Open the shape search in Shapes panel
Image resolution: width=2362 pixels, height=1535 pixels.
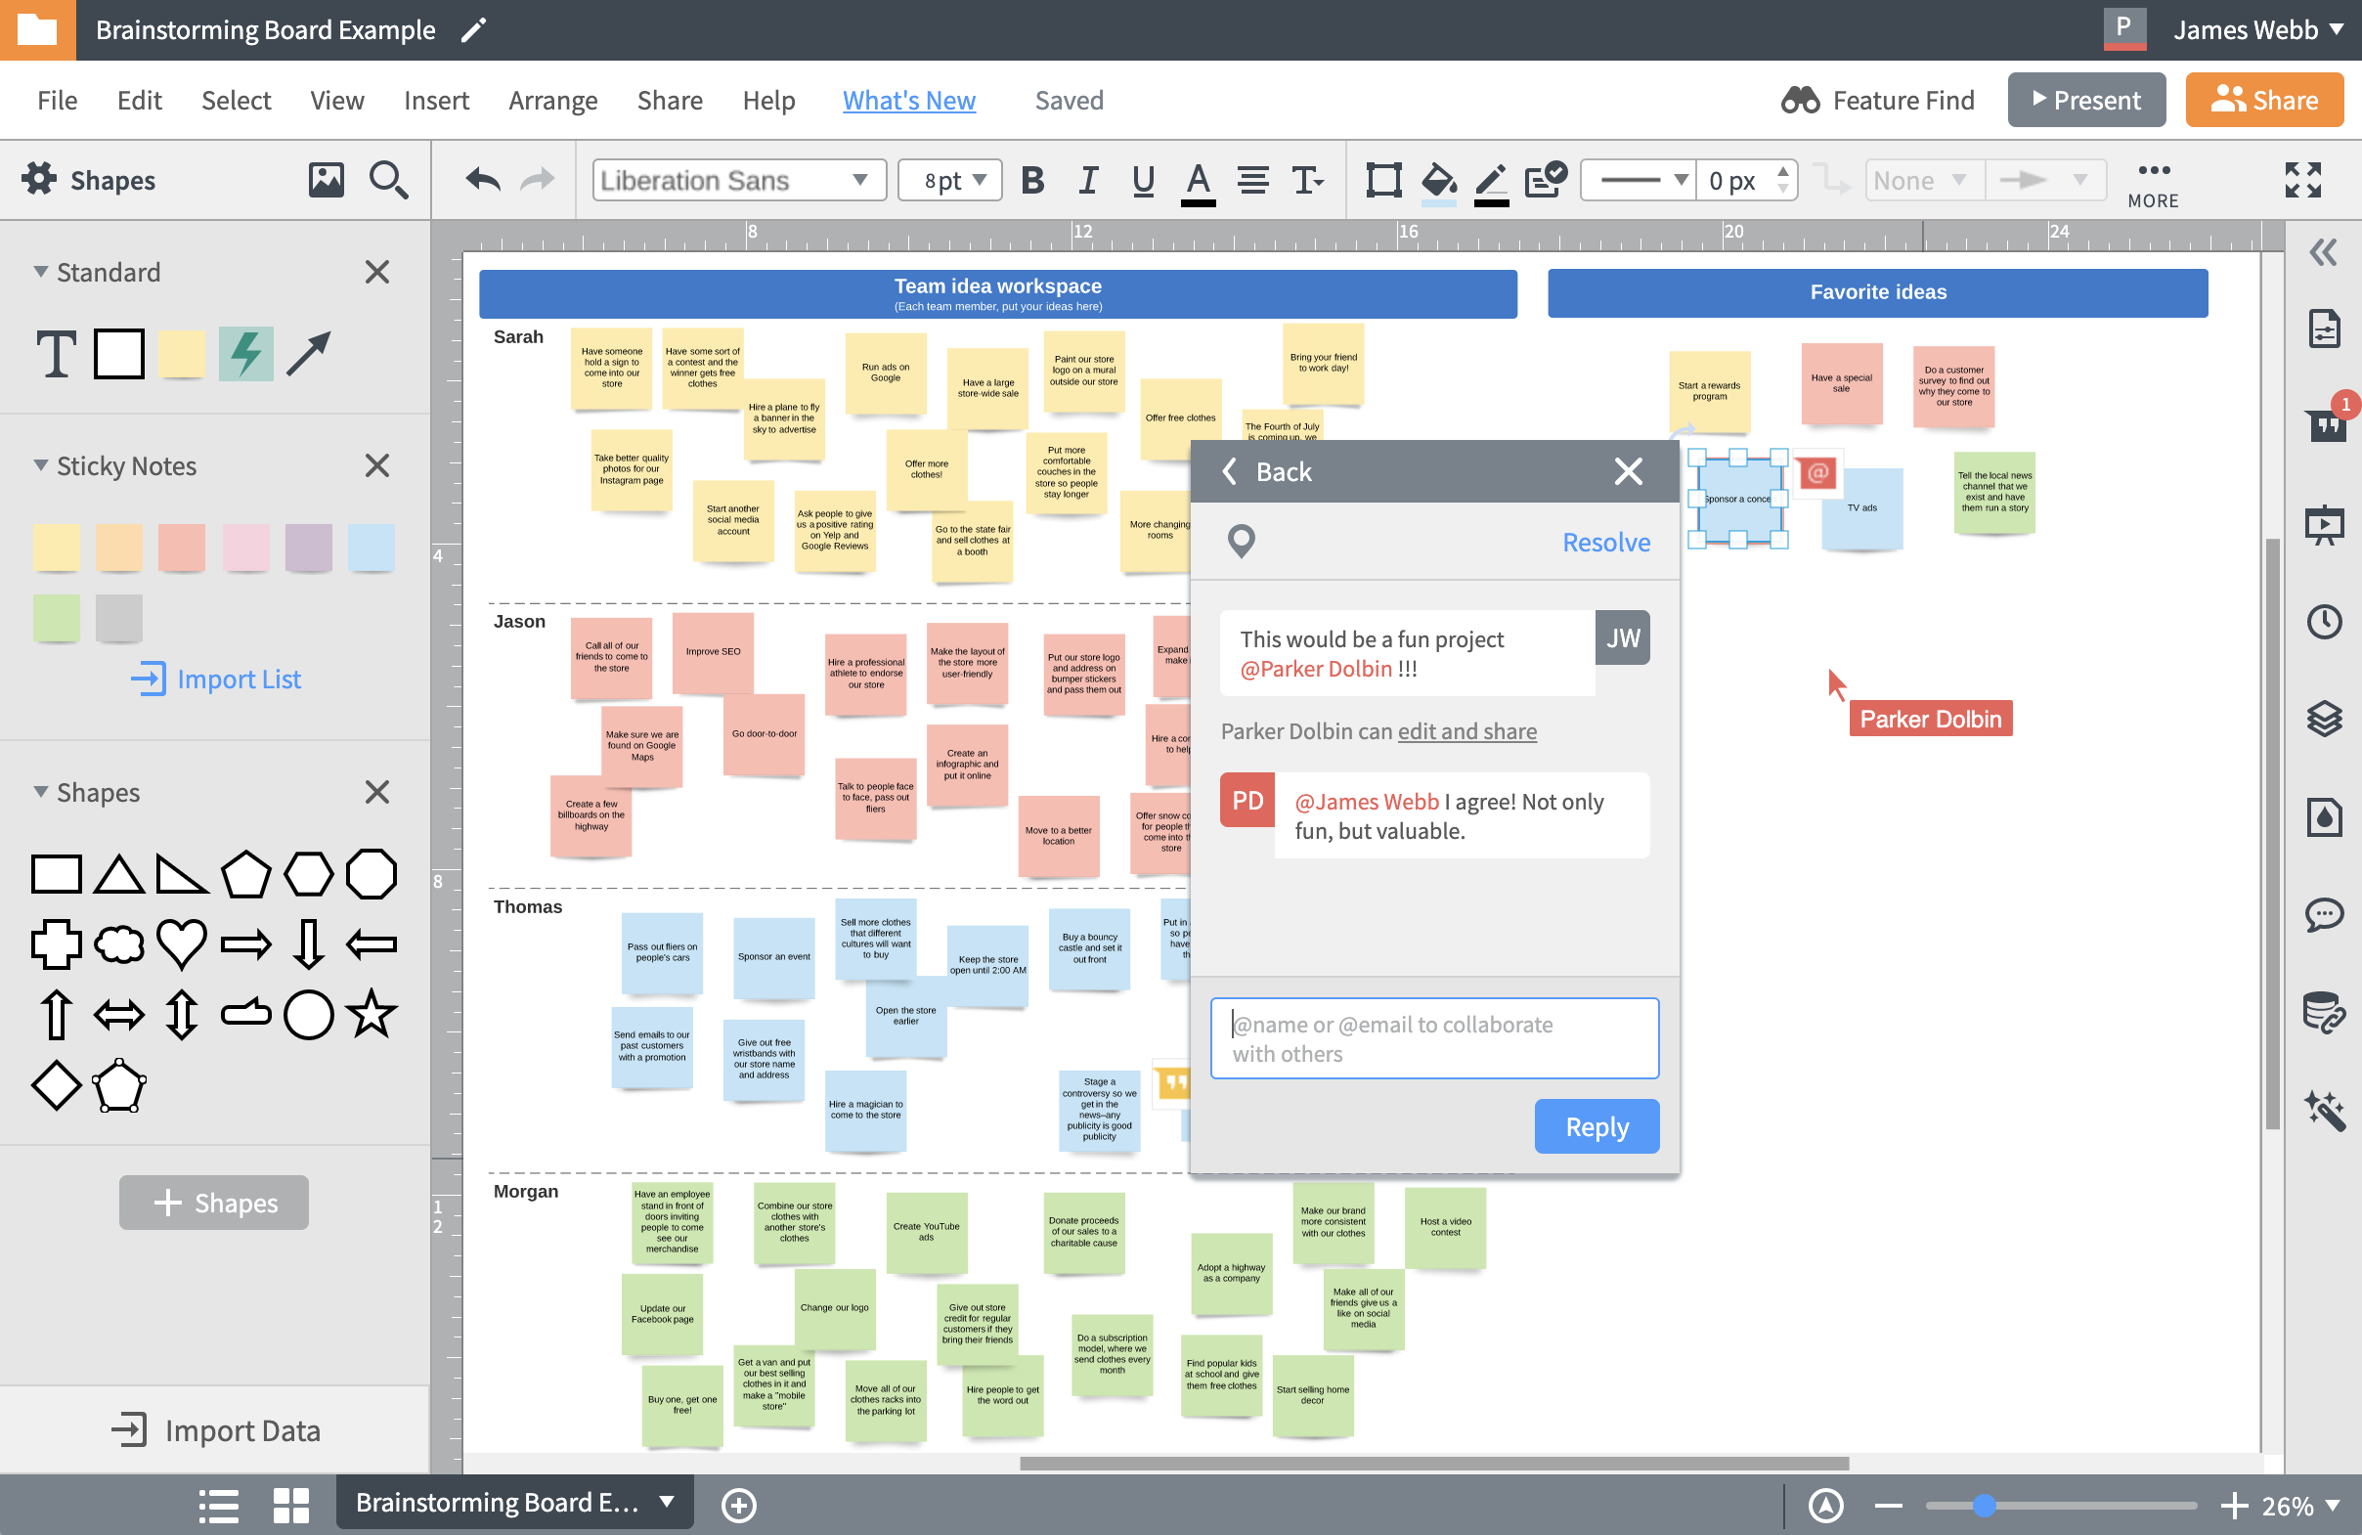point(389,180)
